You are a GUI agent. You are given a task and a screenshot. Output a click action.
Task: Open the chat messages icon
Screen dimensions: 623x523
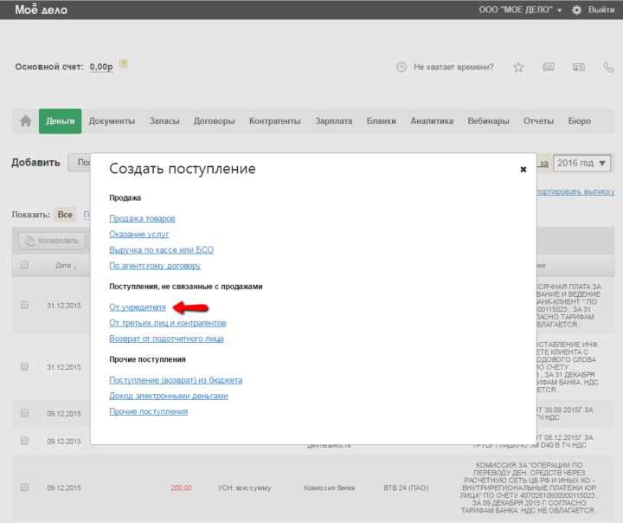tap(548, 67)
